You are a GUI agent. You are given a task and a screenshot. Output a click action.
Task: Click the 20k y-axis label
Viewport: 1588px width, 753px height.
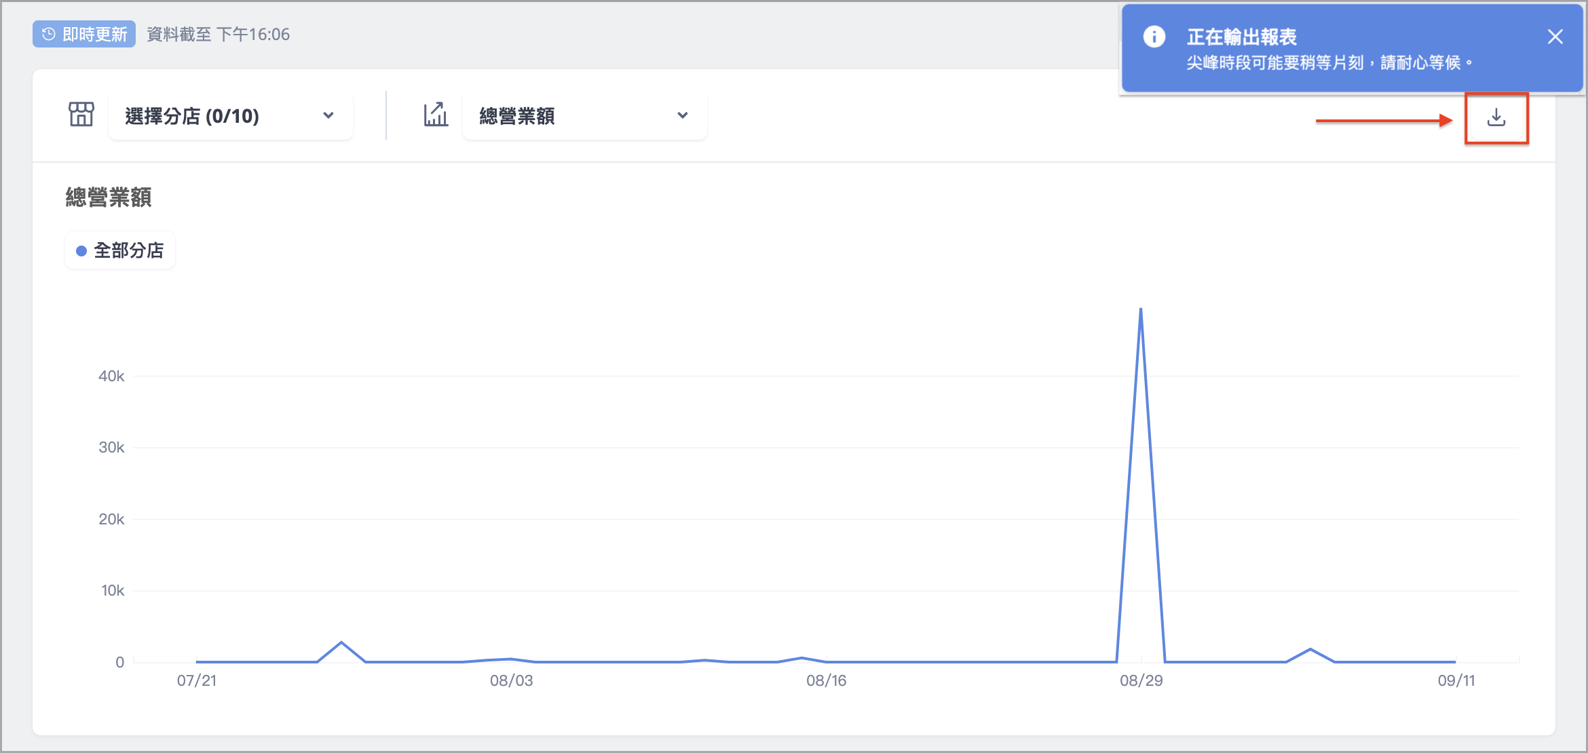pyautogui.click(x=111, y=519)
